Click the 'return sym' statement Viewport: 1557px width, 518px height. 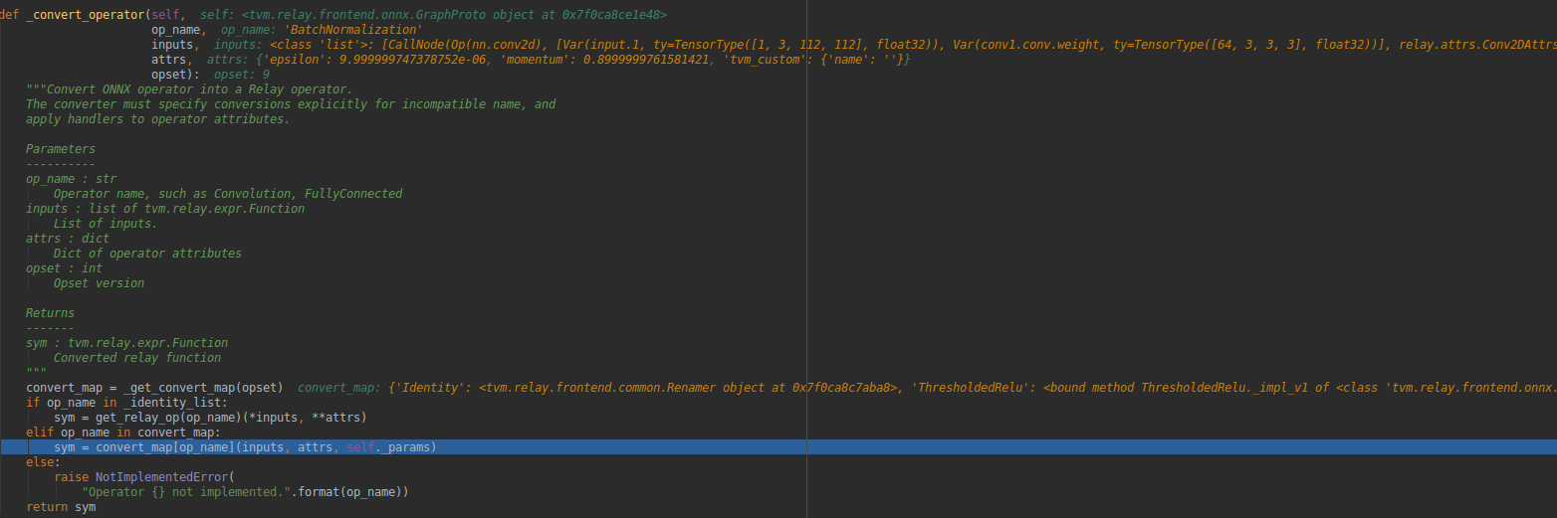61,507
